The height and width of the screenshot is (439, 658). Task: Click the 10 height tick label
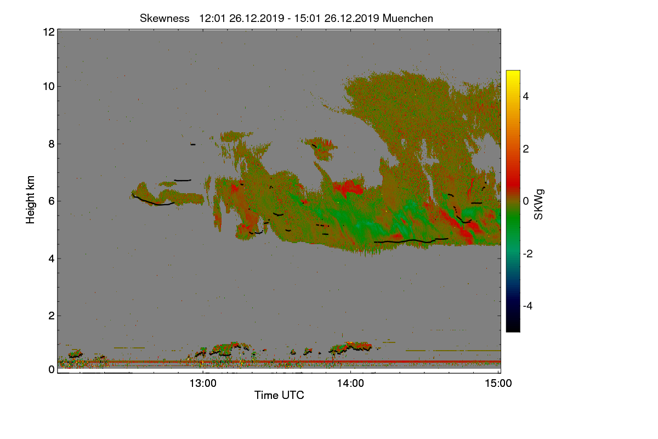coord(48,86)
